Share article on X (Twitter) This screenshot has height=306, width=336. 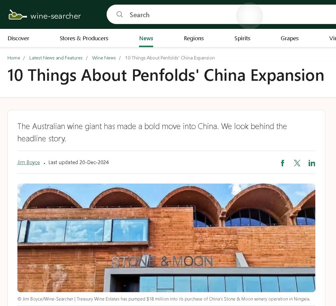point(297,163)
